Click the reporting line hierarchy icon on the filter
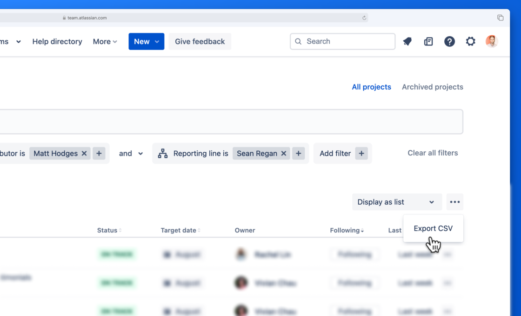This screenshot has width=521, height=316. point(162,153)
